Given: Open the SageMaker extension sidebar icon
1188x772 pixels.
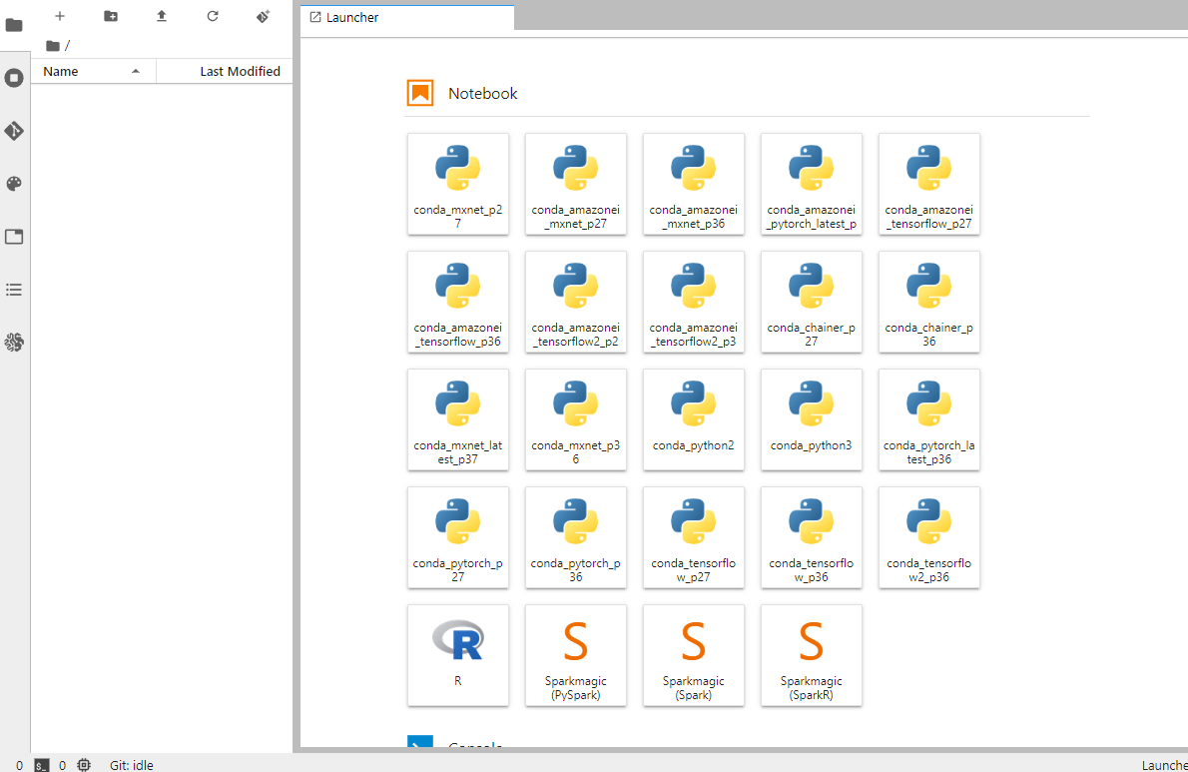Looking at the screenshot, I should [14, 343].
